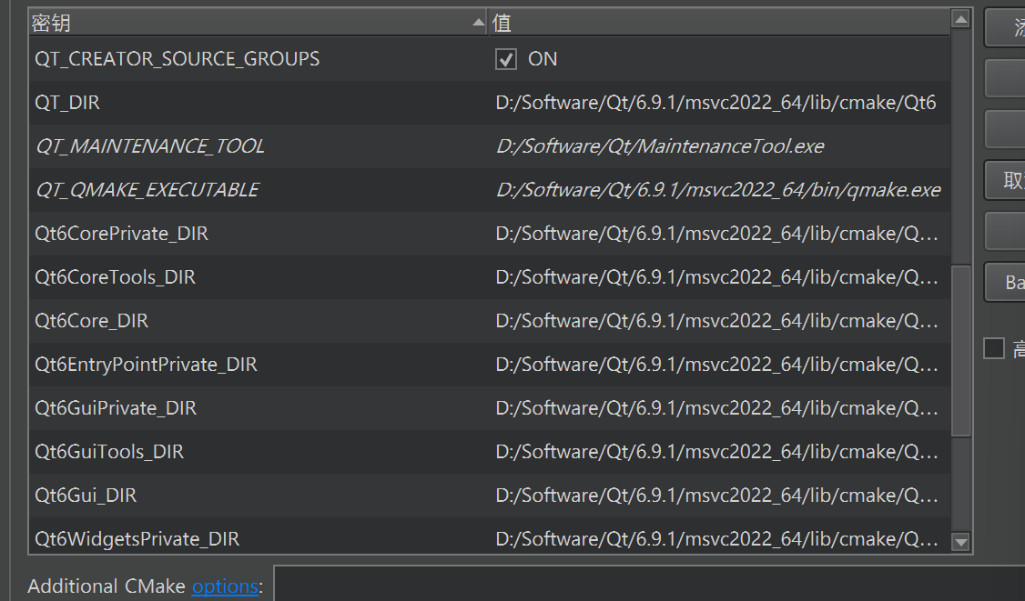Select the QT_QMAKE_EXECUTABLE key
This screenshot has width=1025, height=601.
pyautogui.click(x=147, y=190)
